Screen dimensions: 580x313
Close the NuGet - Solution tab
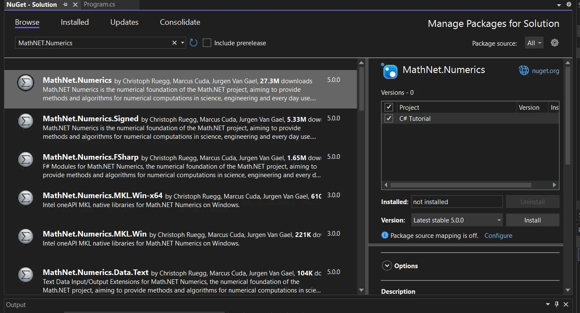coord(75,5)
